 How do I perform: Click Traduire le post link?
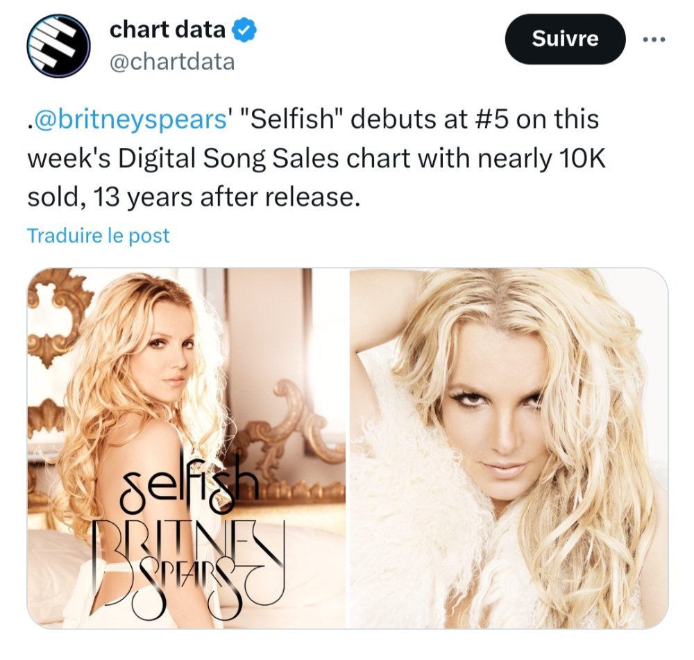click(x=99, y=236)
